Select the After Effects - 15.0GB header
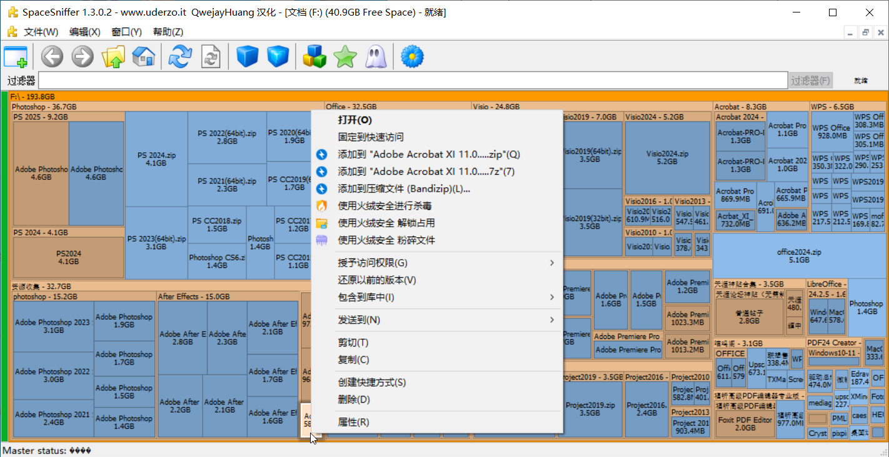 point(228,297)
